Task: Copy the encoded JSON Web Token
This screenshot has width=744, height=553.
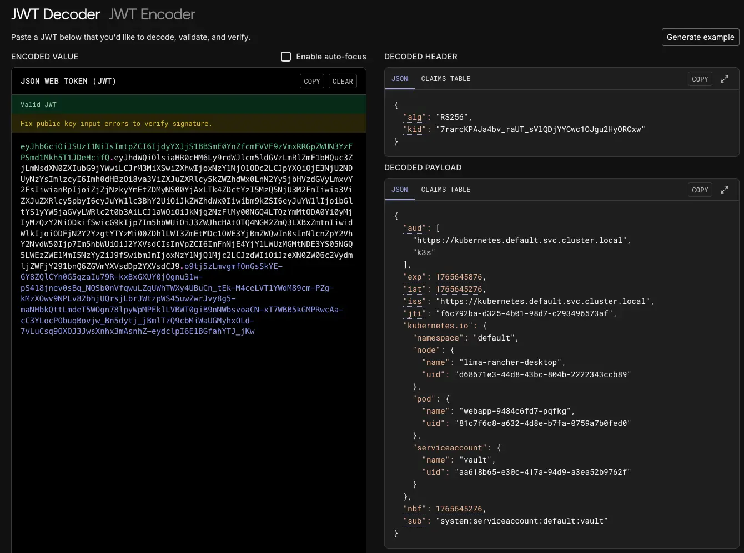Action: tap(311, 81)
